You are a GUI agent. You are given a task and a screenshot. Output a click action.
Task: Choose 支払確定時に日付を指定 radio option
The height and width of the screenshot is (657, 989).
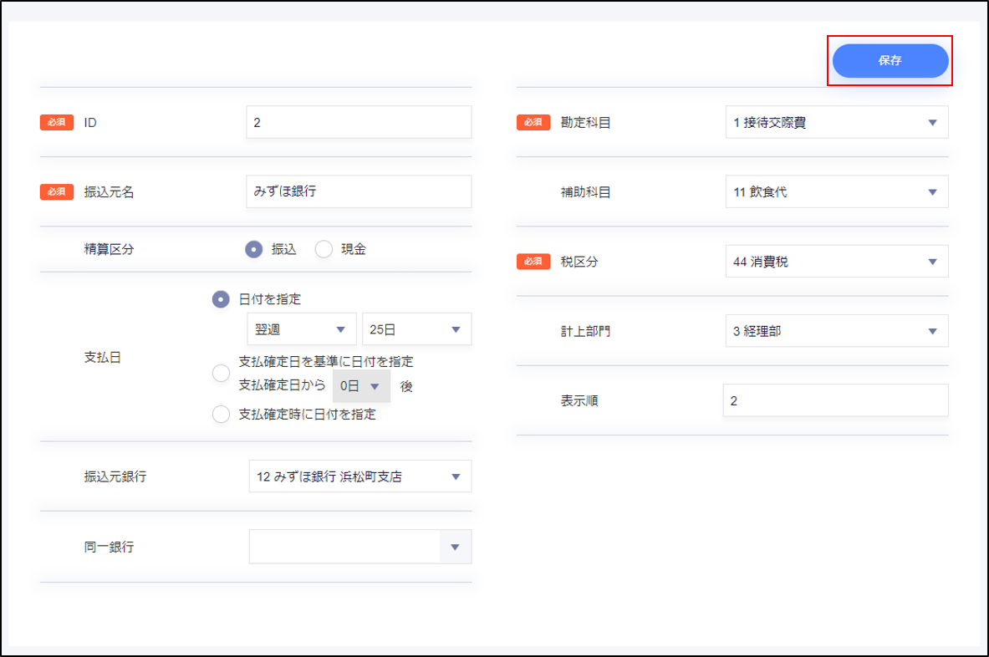point(221,414)
